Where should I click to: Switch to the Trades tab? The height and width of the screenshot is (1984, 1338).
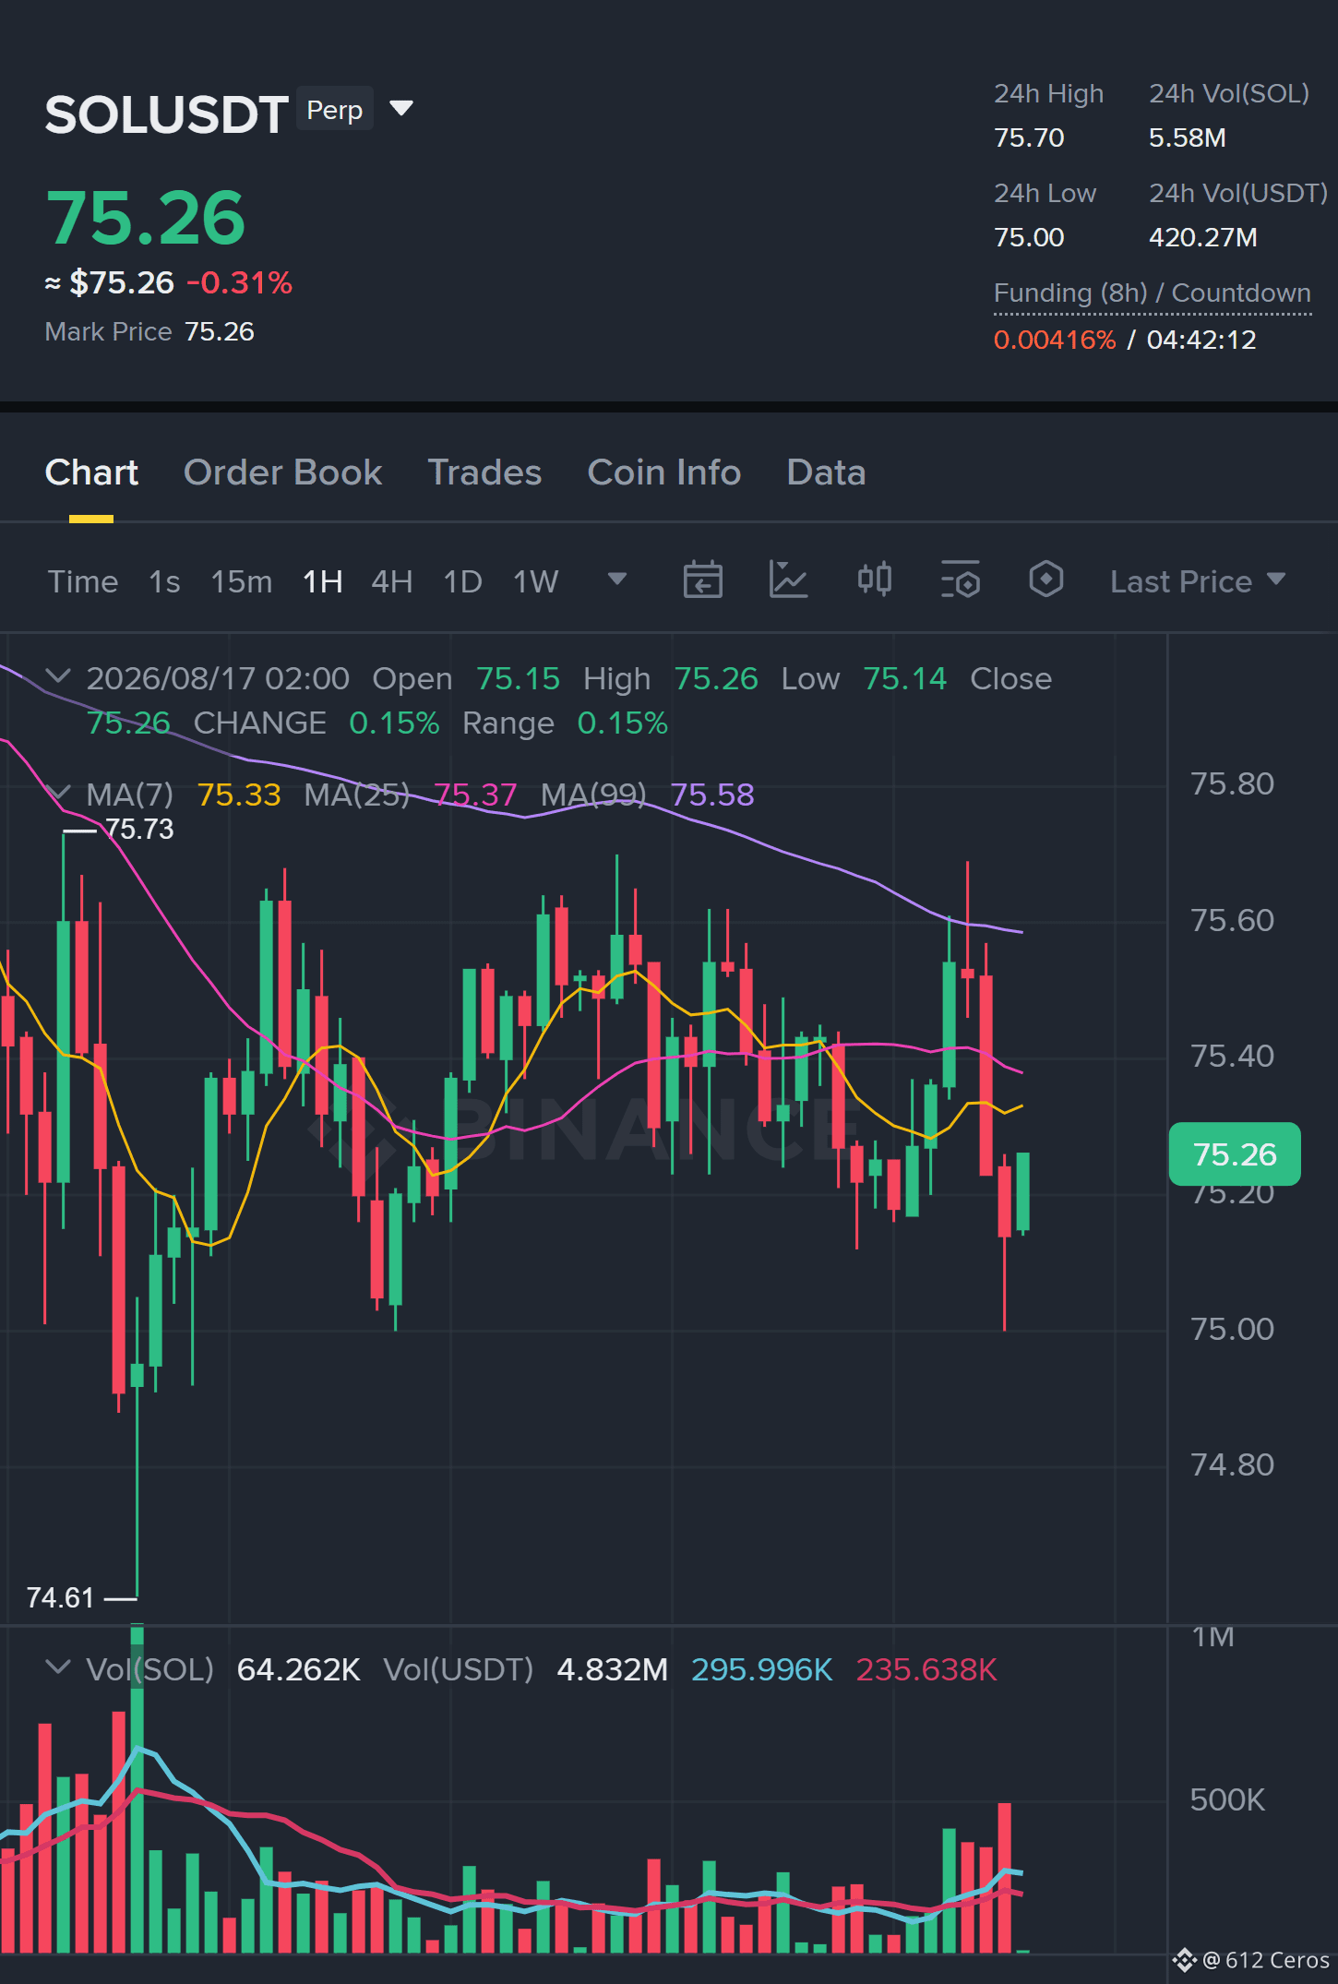[484, 472]
